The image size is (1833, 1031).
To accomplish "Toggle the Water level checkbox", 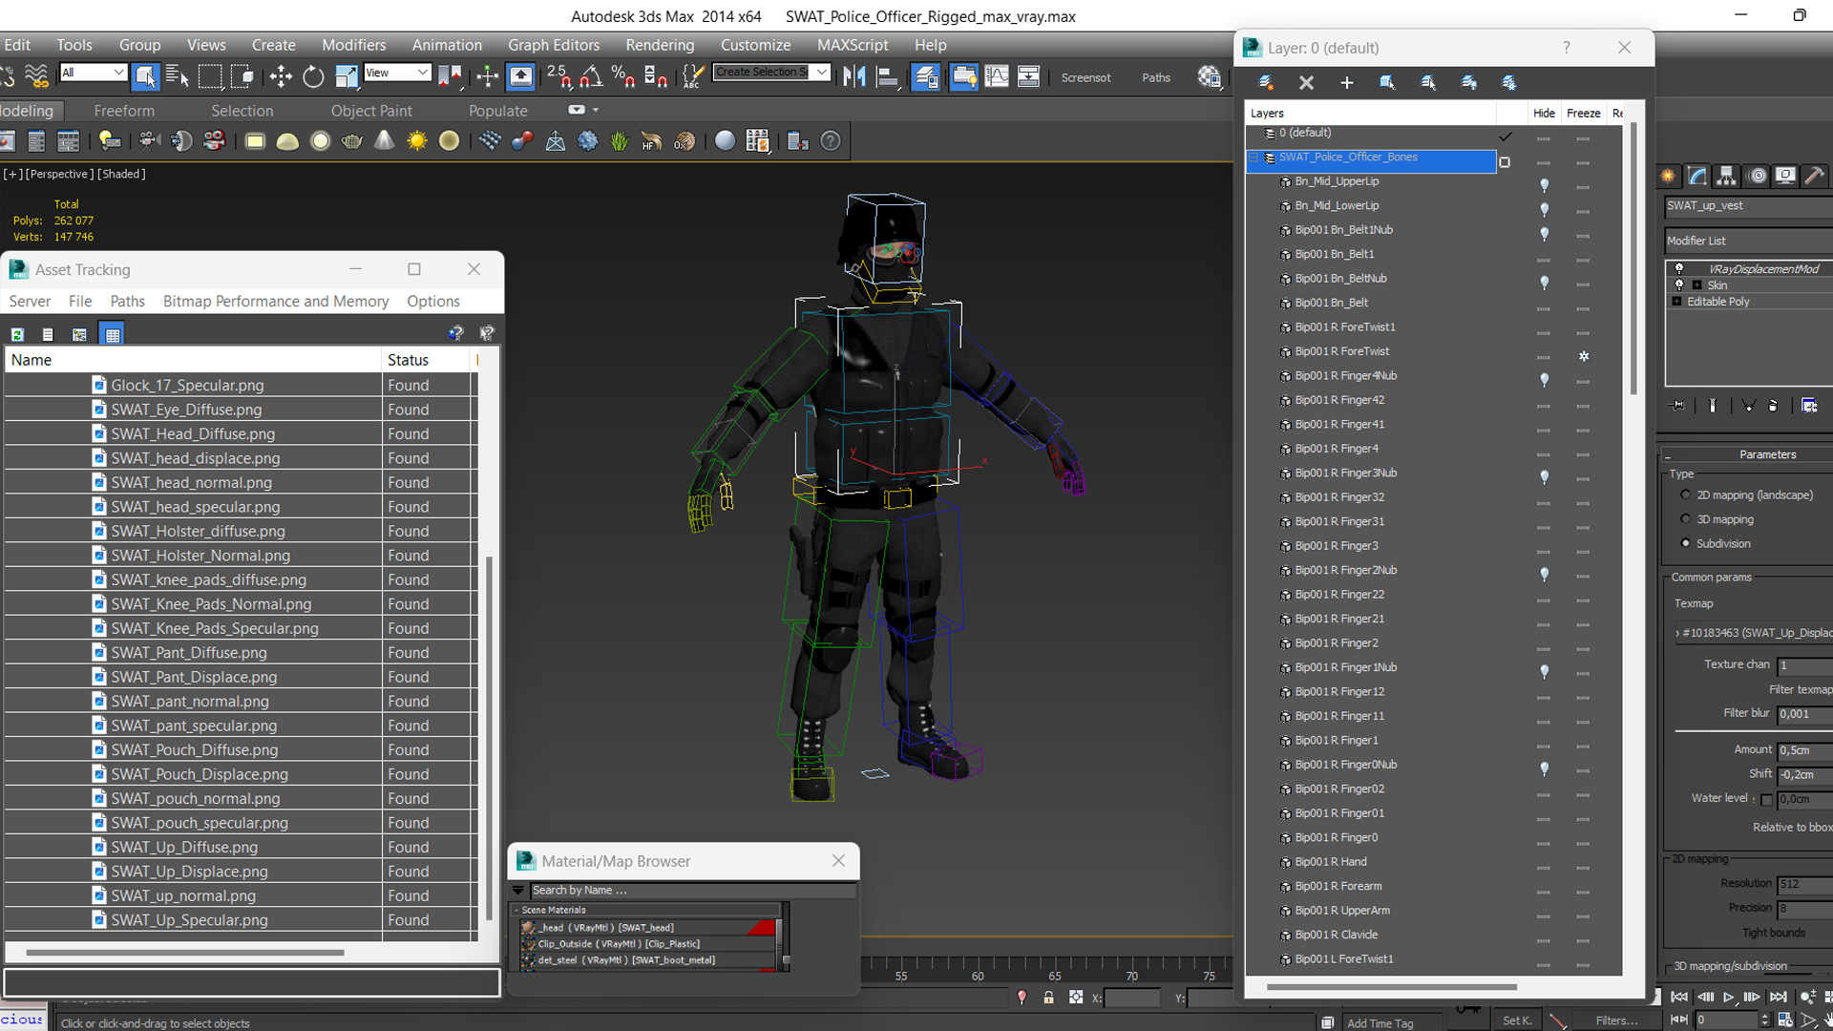I will tap(1766, 800).
